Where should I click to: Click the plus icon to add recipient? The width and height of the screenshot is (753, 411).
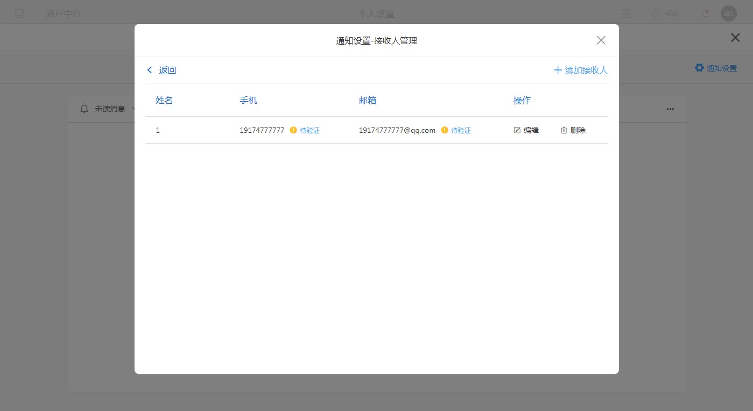pos(558,70)
